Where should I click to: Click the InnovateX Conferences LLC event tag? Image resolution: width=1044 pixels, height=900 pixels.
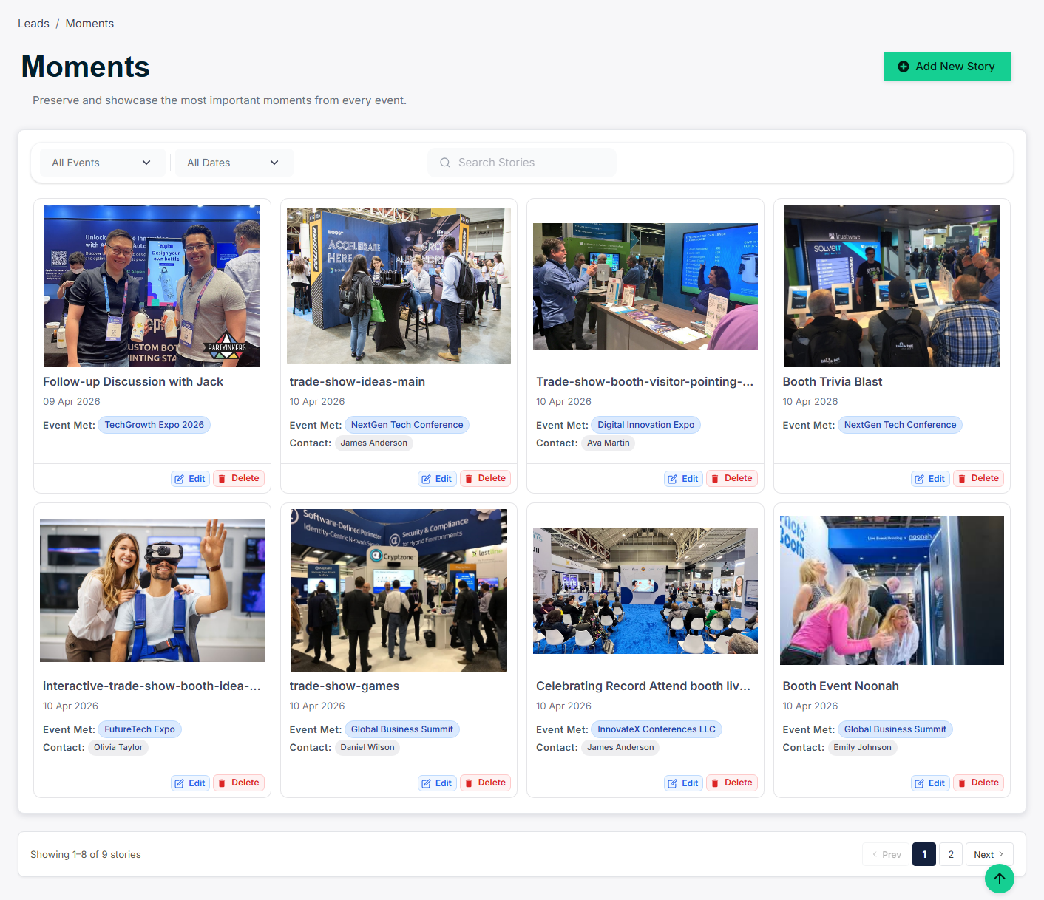pyautogui.click(x=657, y=729)
